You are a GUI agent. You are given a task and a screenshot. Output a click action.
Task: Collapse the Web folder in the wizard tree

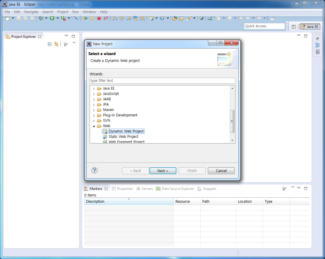tap(94, 126)
